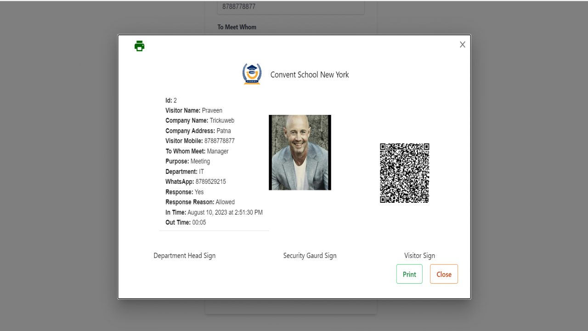Click the WhatsApp number 8789529215
The width and height of the screenshot is (588, 331).
(211, 182)
